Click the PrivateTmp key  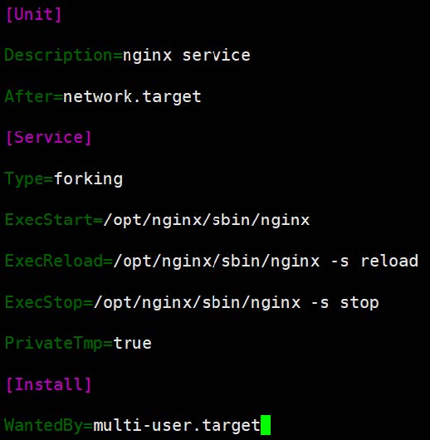54,344
